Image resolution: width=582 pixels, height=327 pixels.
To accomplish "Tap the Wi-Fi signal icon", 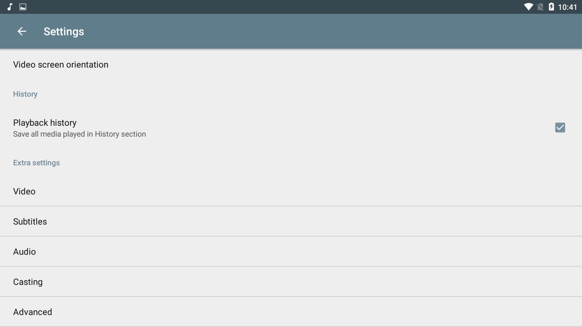I will pyautogui.click(x=528, y=7).
